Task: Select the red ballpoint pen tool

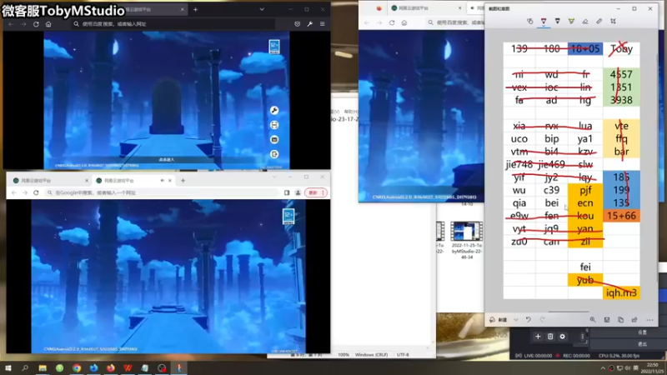Action: pyautogui.click(x=544, y=22)
